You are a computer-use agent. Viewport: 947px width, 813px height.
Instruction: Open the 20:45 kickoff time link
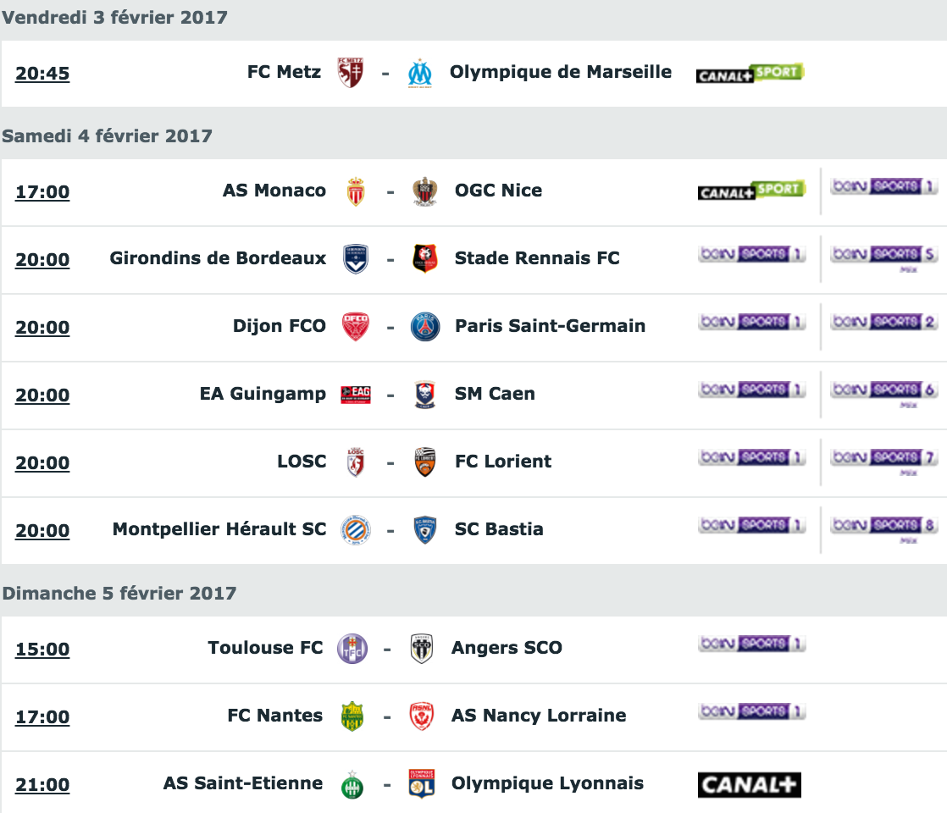(x=42, y=74)
